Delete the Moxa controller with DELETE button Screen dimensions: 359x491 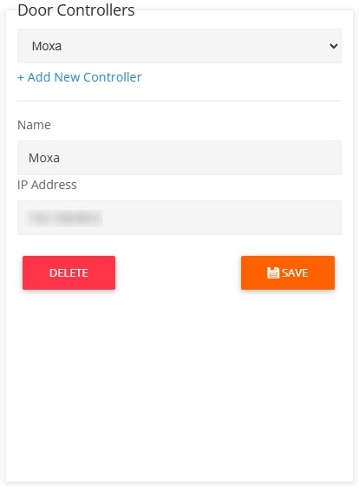pyautogui.click(x=69, y=272)
